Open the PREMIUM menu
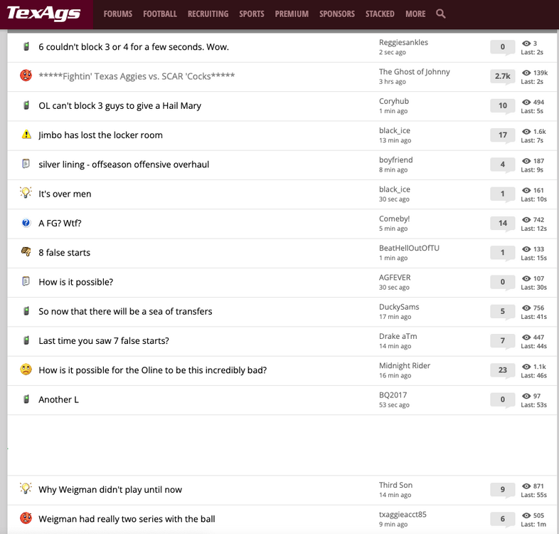Viewport: 559px width, 534px height. (292, 14)
